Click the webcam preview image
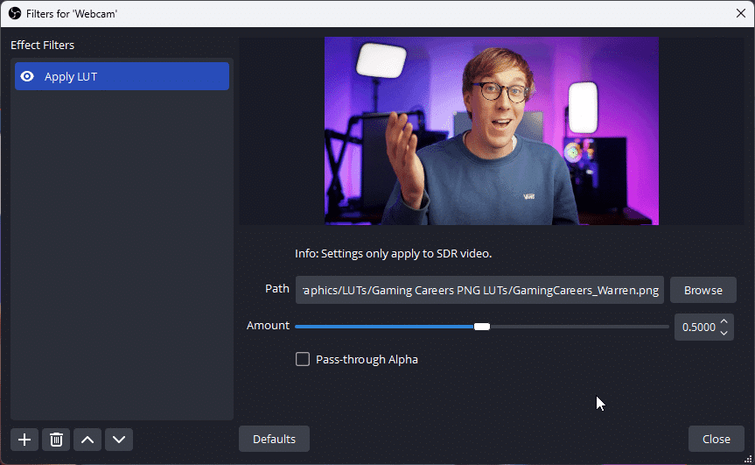The image size is (755, 465). [491, 130]
